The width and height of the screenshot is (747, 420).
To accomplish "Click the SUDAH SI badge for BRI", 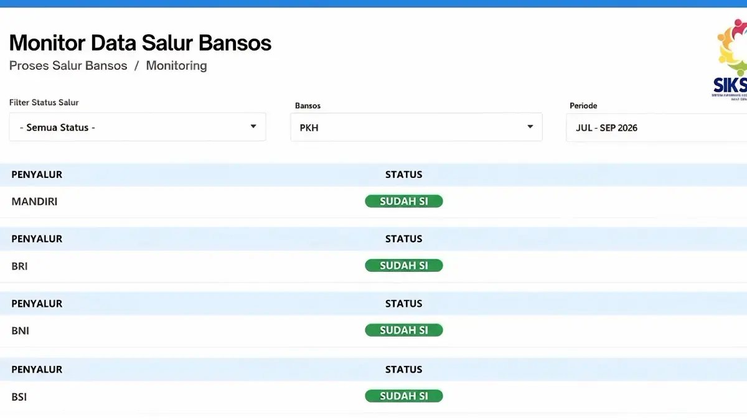I will pos(404,266).
